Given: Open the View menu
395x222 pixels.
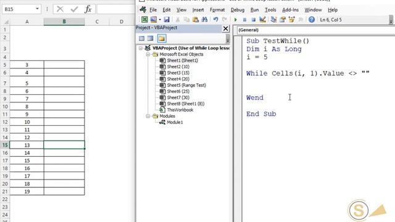Looking at the screenshot, I should tap(181, 10).
